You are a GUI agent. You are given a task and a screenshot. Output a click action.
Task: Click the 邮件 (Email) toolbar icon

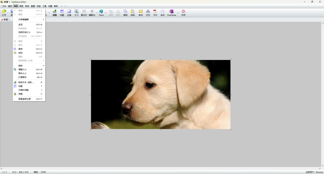pos(141,12)
